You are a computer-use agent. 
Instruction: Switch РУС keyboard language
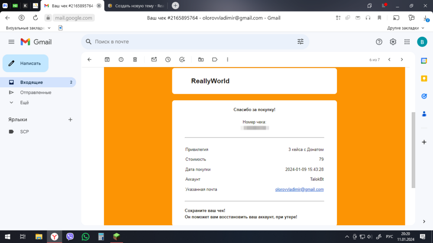click(389, 237)
